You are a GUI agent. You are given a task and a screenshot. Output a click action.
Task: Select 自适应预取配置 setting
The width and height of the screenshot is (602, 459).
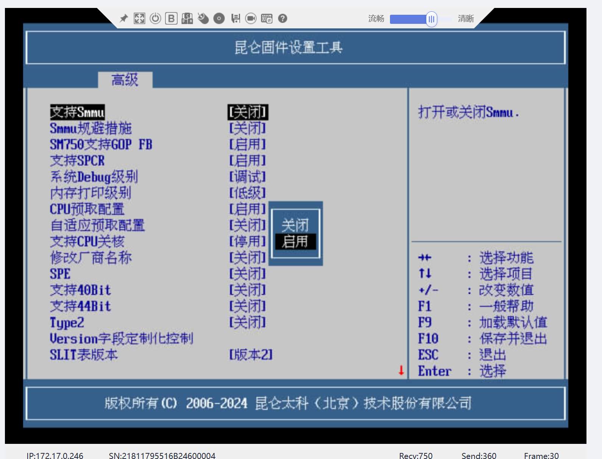[x=98, y=226]
